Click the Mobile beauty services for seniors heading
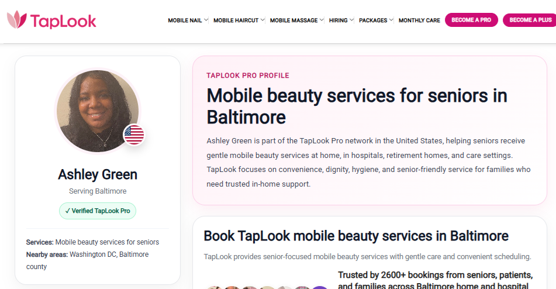The width and height of the screenshot is (556, 289). [x=357, y=106]
